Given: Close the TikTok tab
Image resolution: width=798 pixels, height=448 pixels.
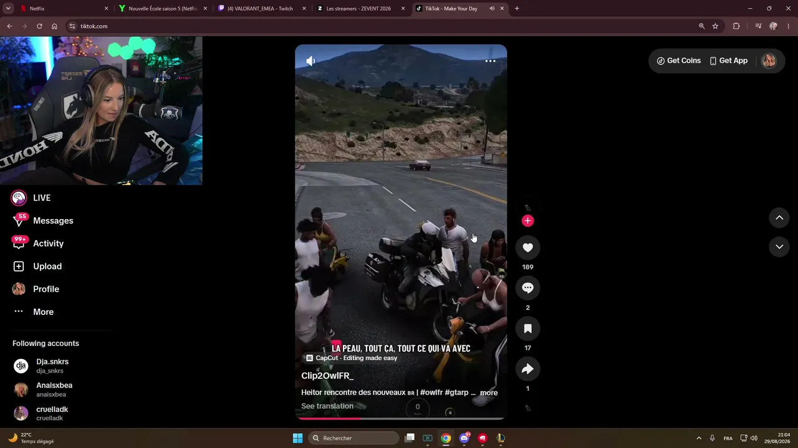Looking at the screenshot, I should pos(502,9).
